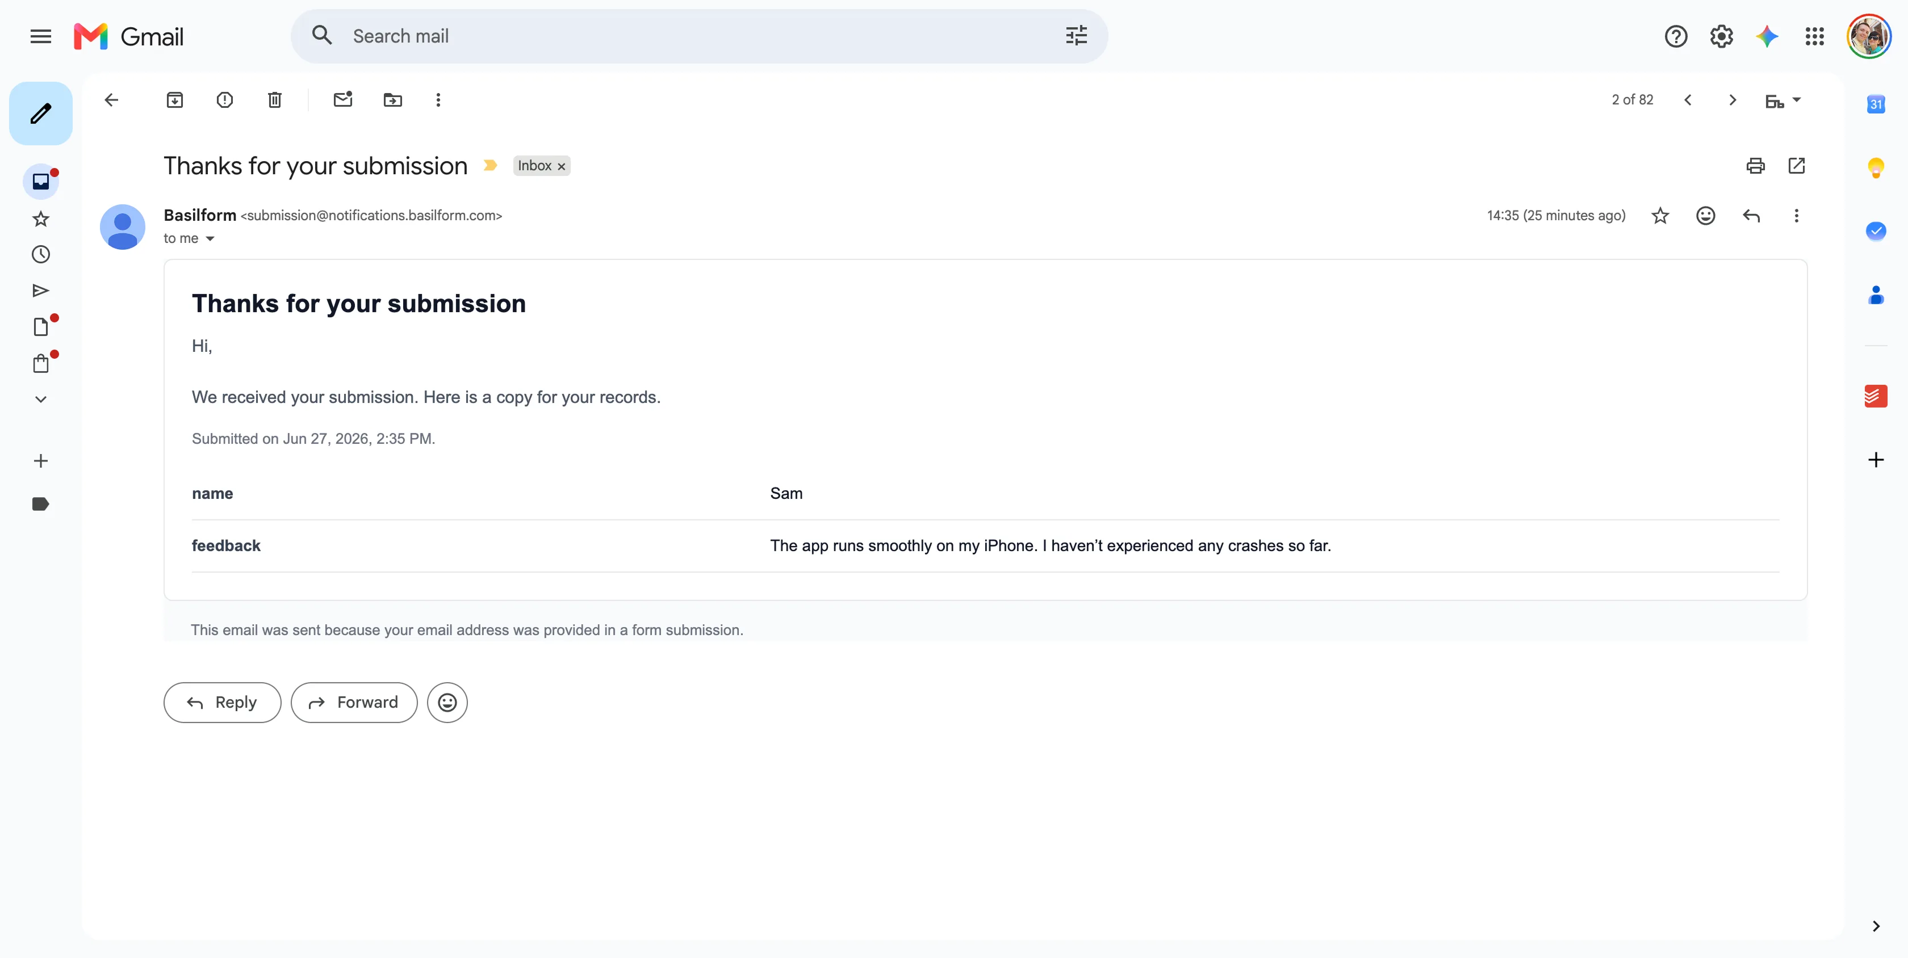1908x958 pixels.
Task: Click the Forward button
Action: 354,703
